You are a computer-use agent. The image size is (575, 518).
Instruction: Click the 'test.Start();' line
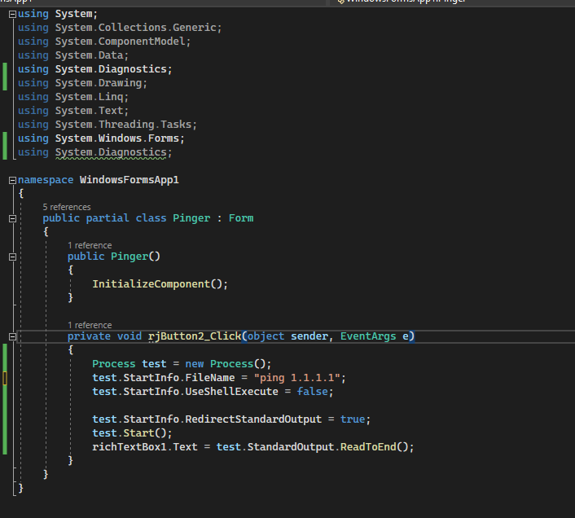[132, 433]
